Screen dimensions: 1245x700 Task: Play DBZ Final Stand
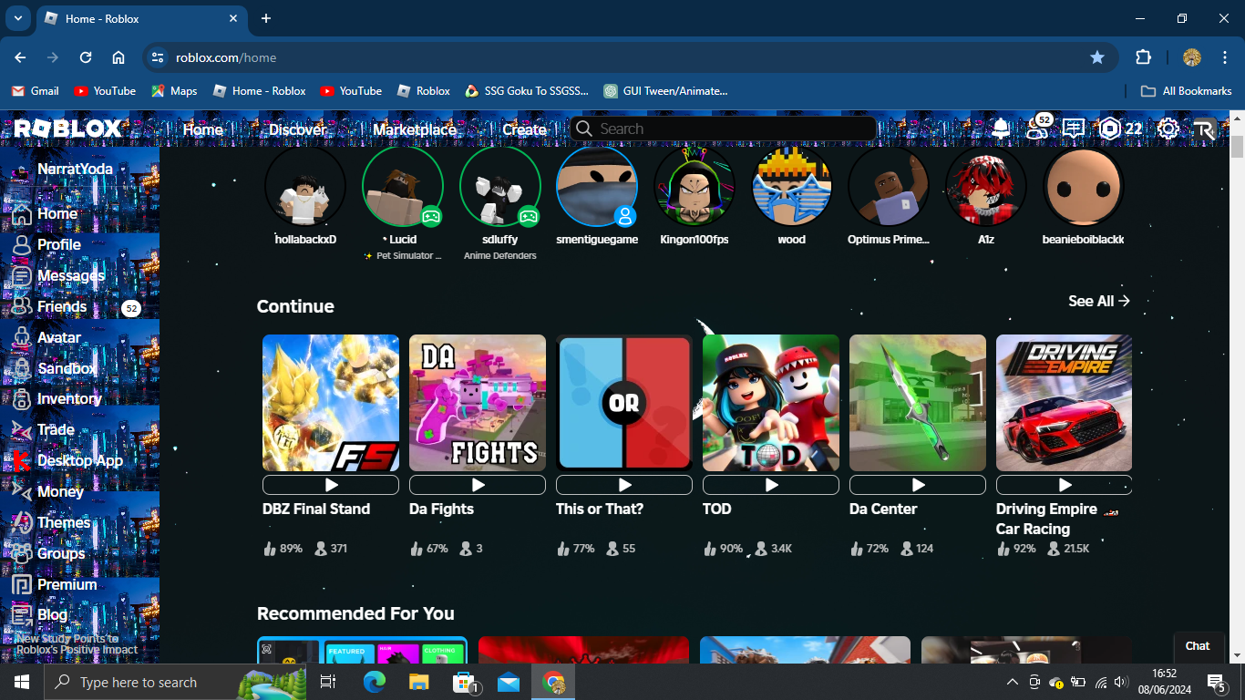tap(331, 485)
